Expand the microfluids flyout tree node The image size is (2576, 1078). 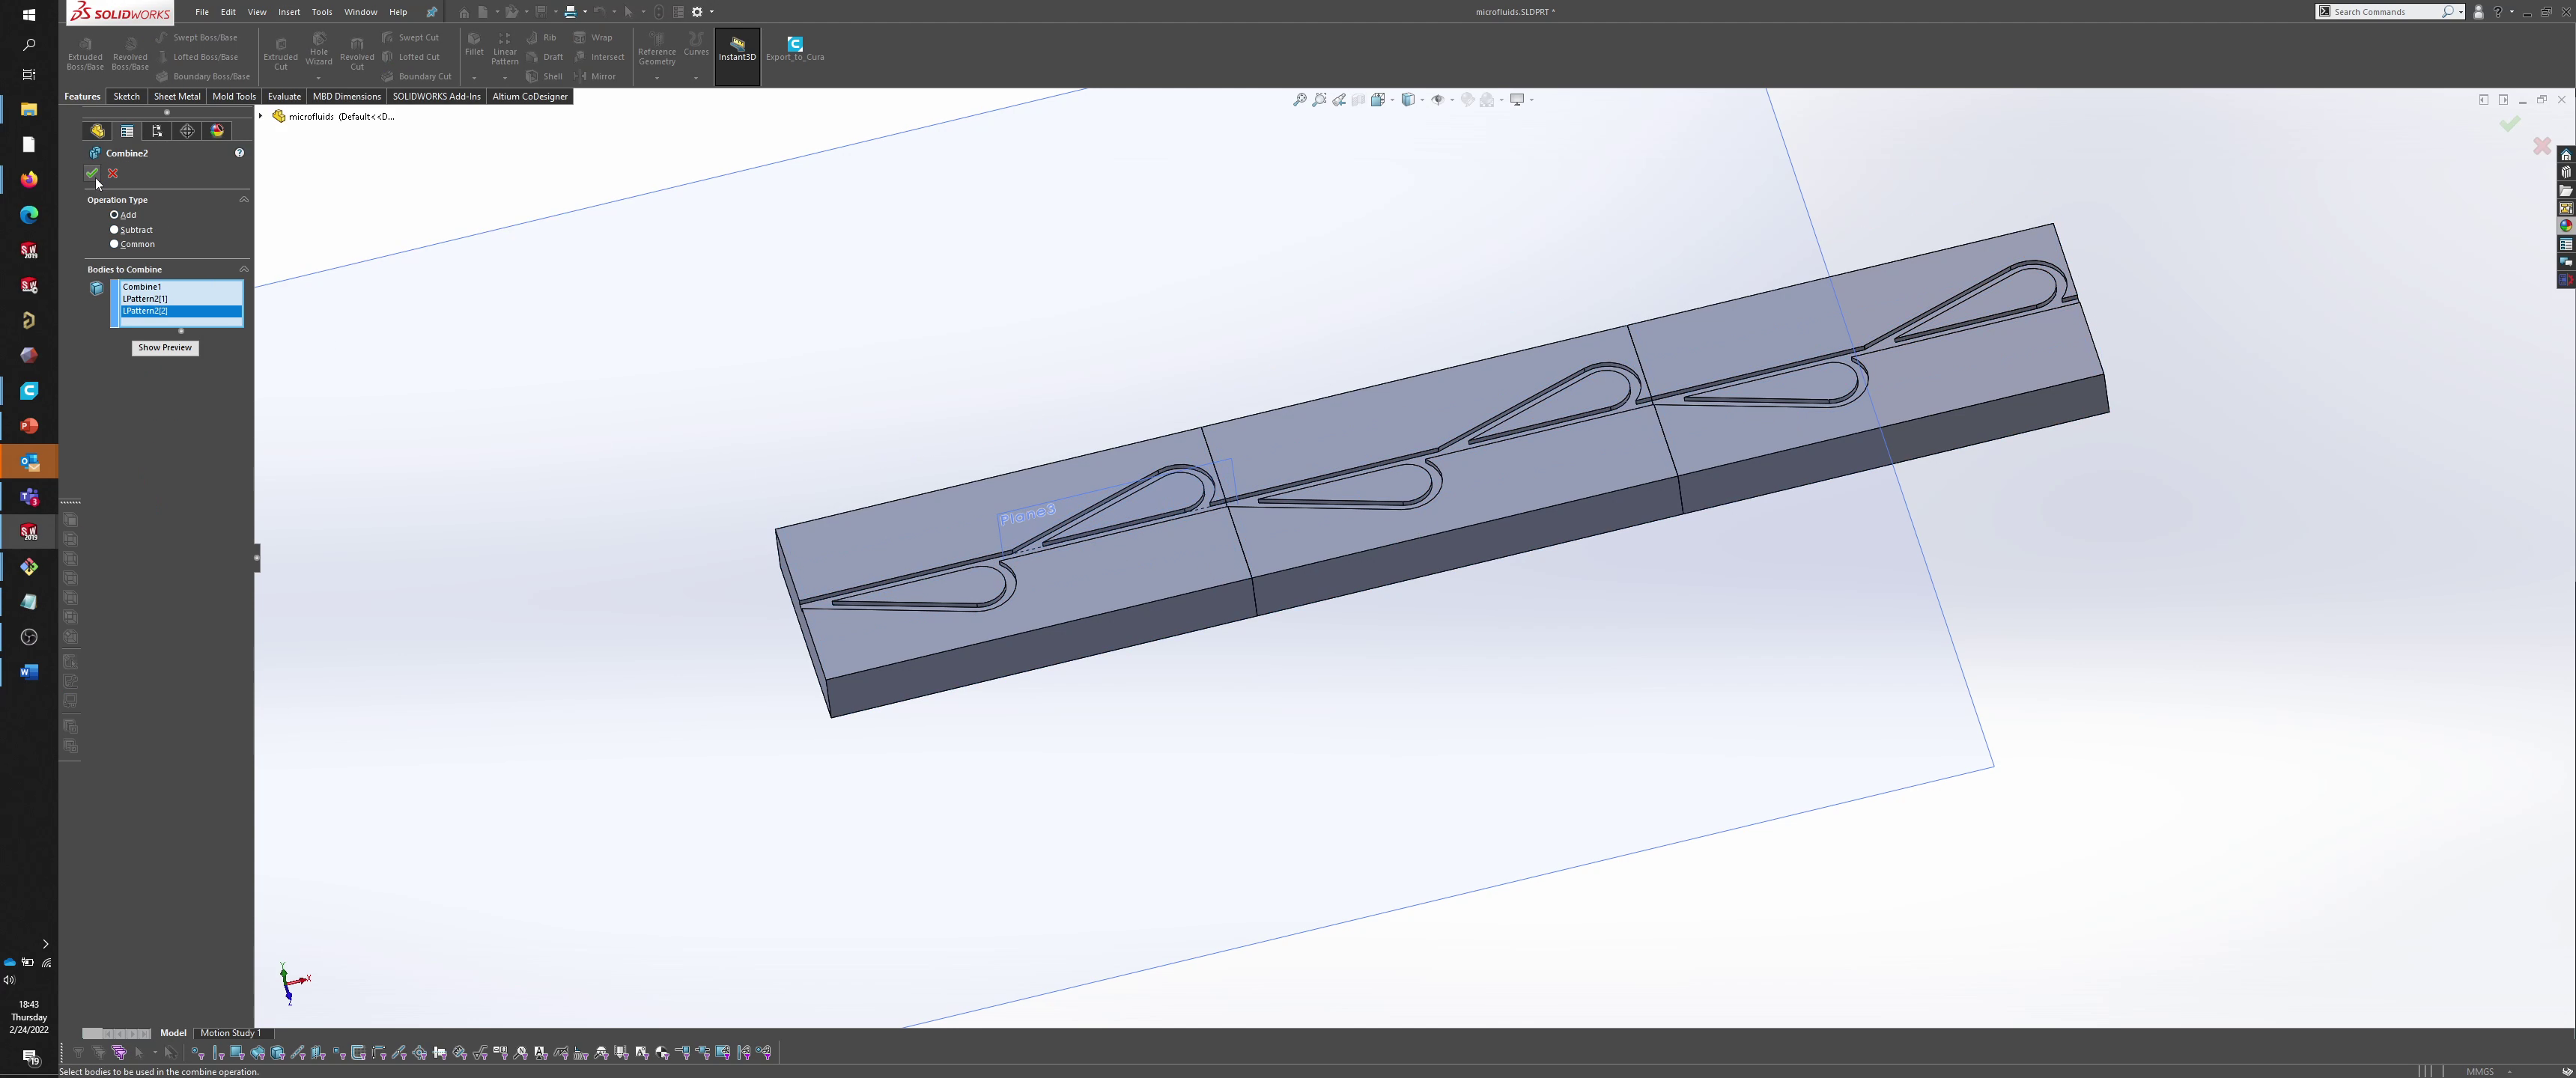(x=261, y=116)
